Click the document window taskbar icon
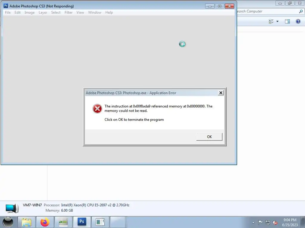The image size is (305, 228). (x=100, y=222)
